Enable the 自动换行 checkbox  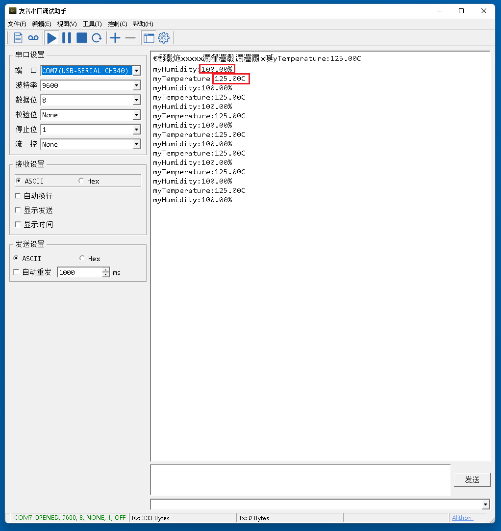point(34,196)
